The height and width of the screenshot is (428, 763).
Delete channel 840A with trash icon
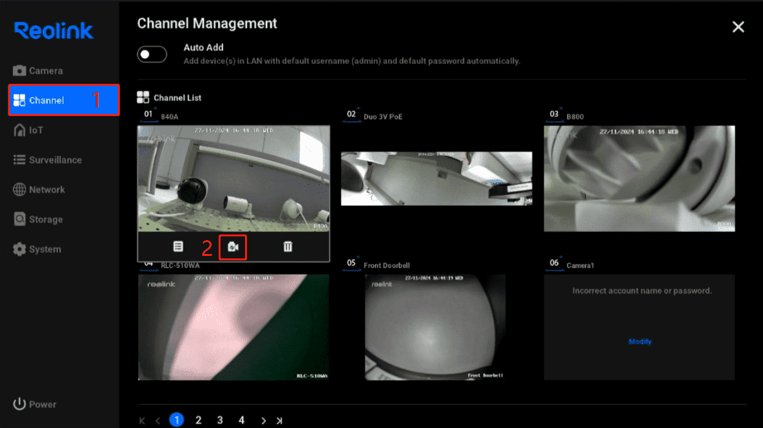click(x=288, y=246)
